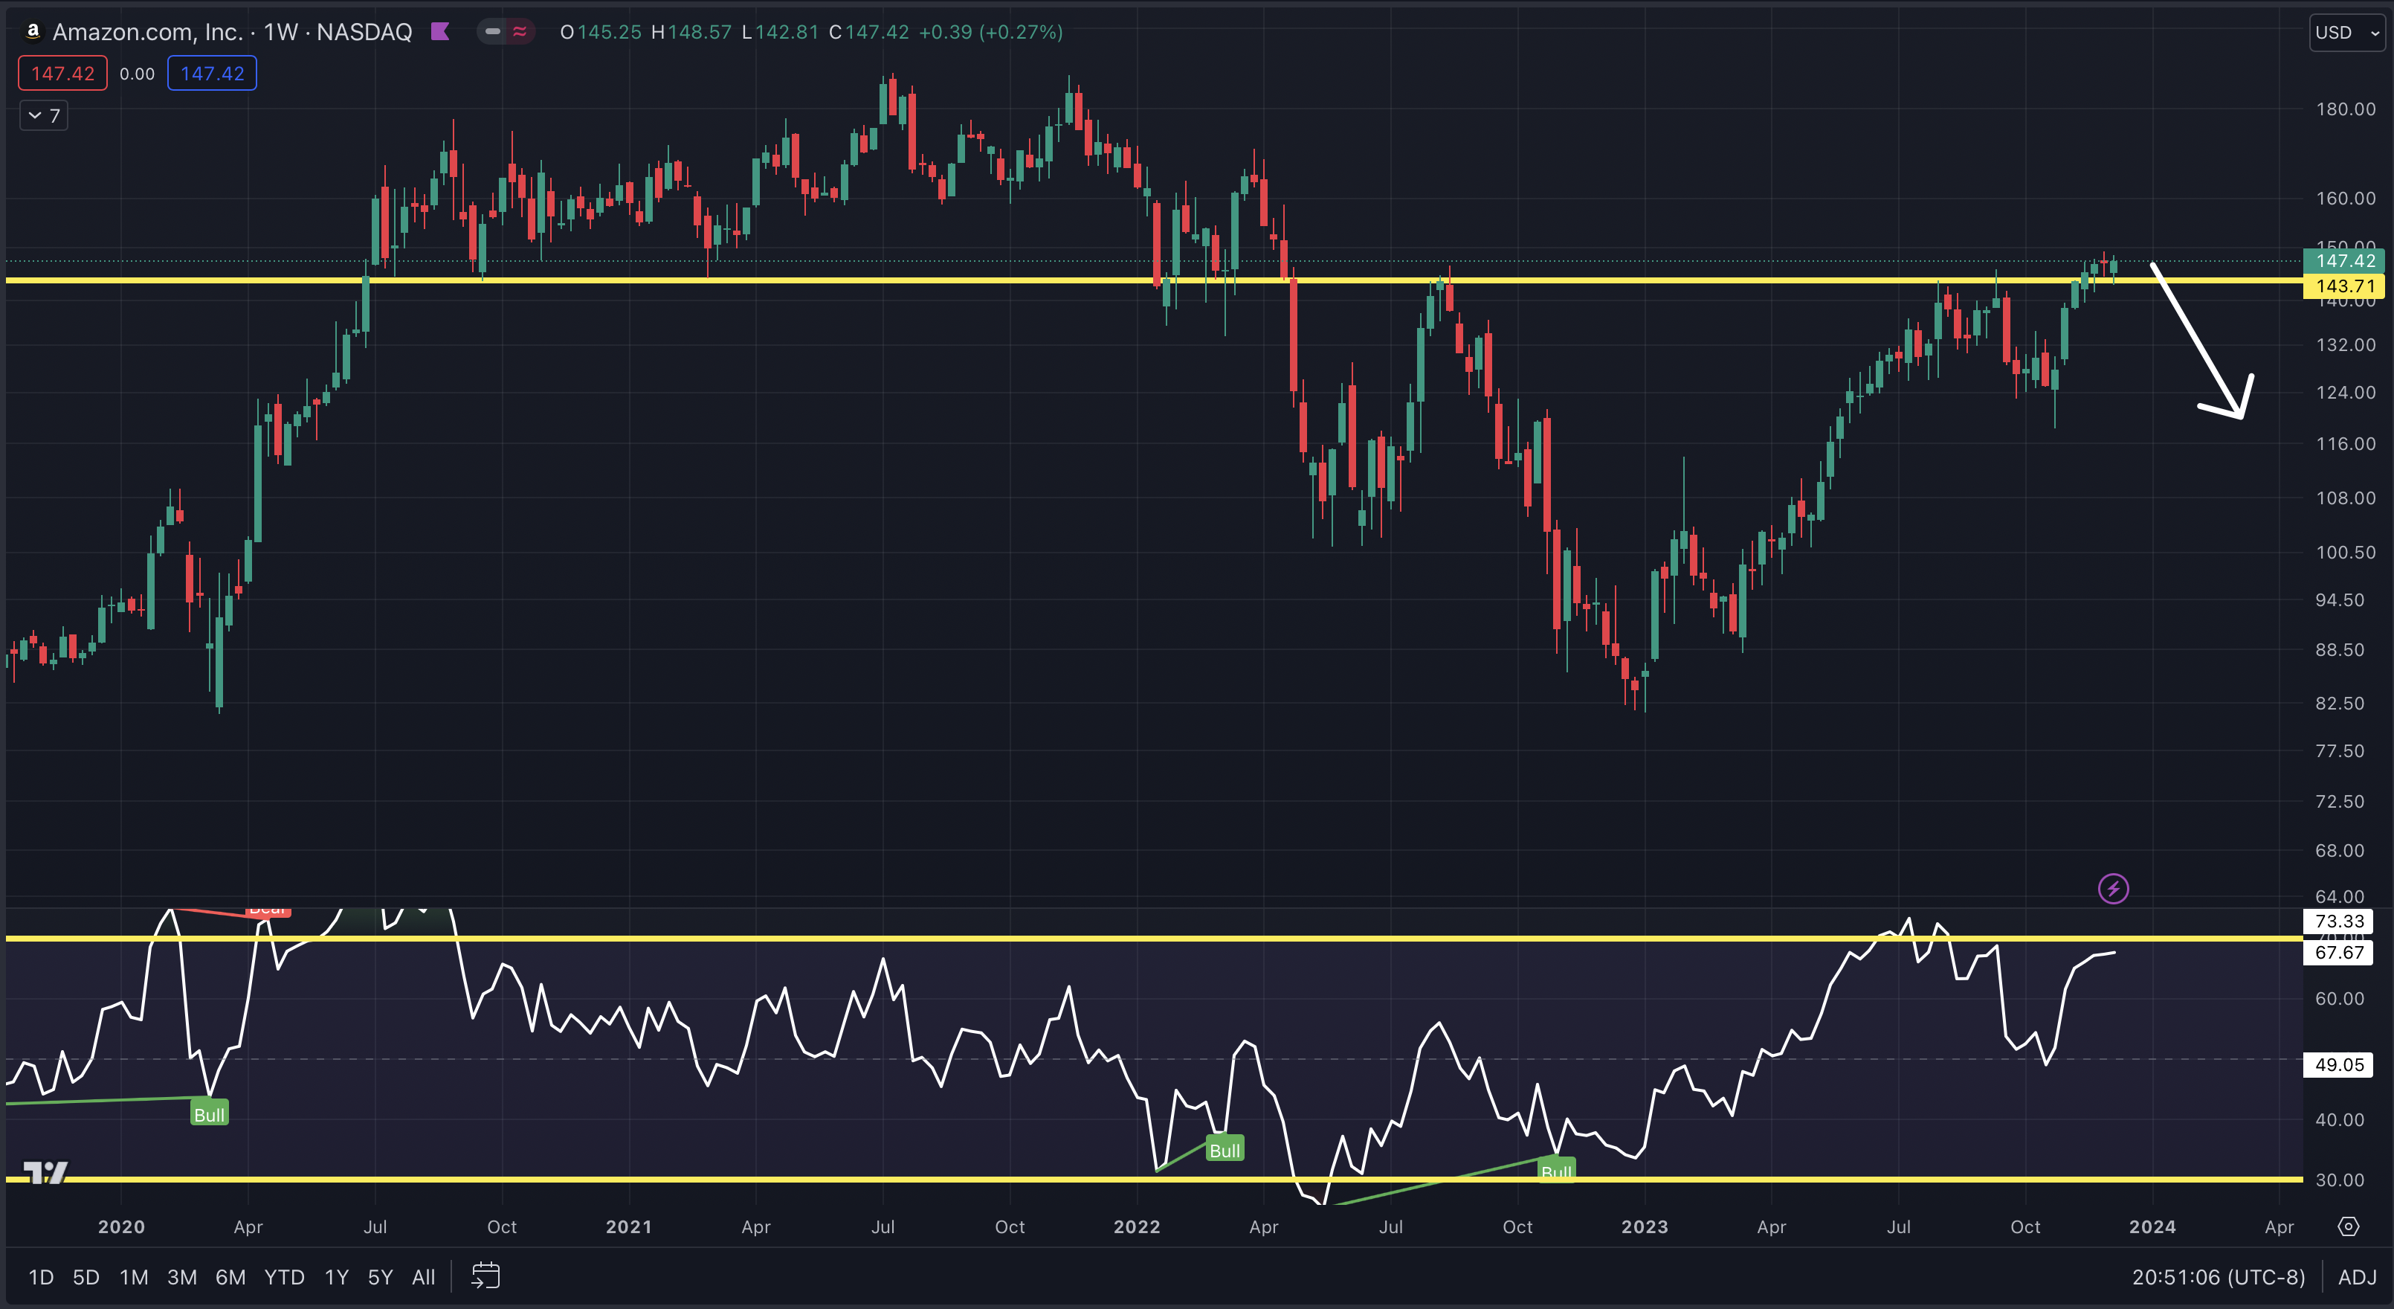The width and height of the screenshot is (2394, 1309).
Task: Click the 1W interval label in title
Action: tap(281, 31)
